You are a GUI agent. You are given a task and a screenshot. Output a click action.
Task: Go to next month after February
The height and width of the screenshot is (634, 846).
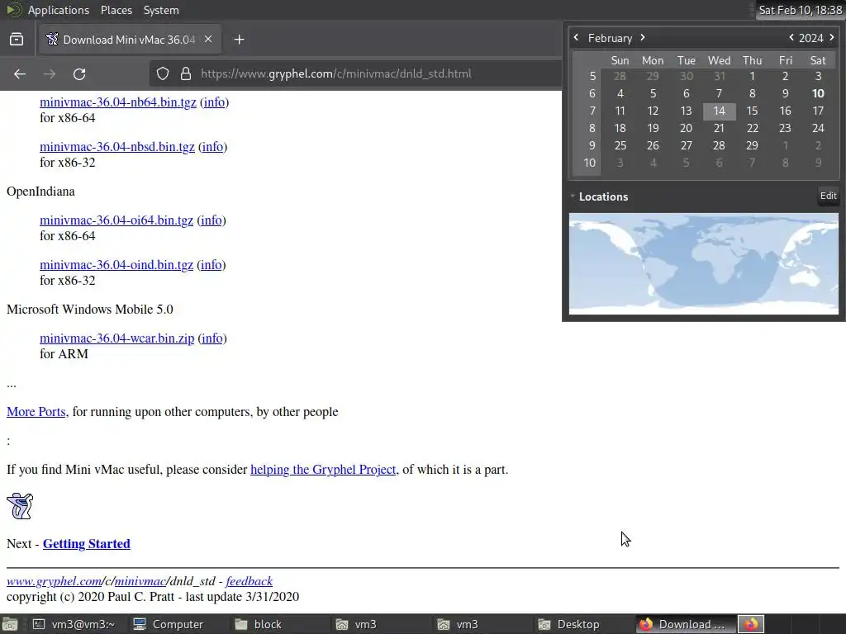click(x=643, y=37)
